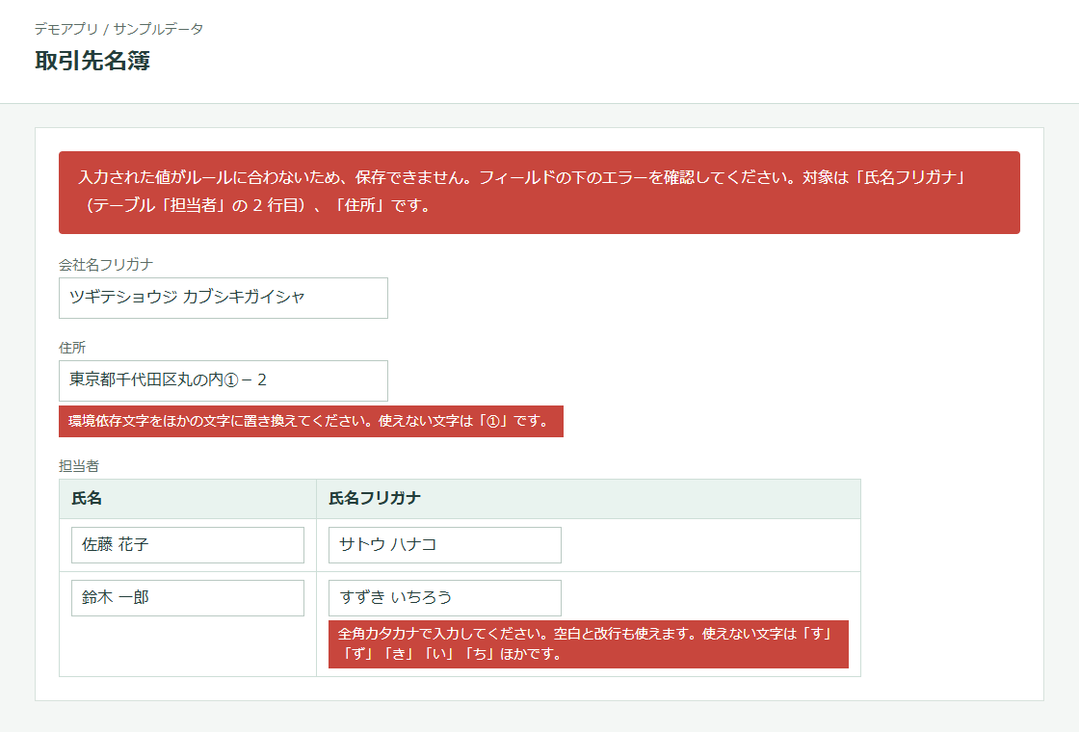Click the 全角カタカナ error message in the table
This screenshot has width=1079, height=732.
589,644
